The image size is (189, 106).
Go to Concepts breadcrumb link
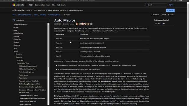click(43, 15)
